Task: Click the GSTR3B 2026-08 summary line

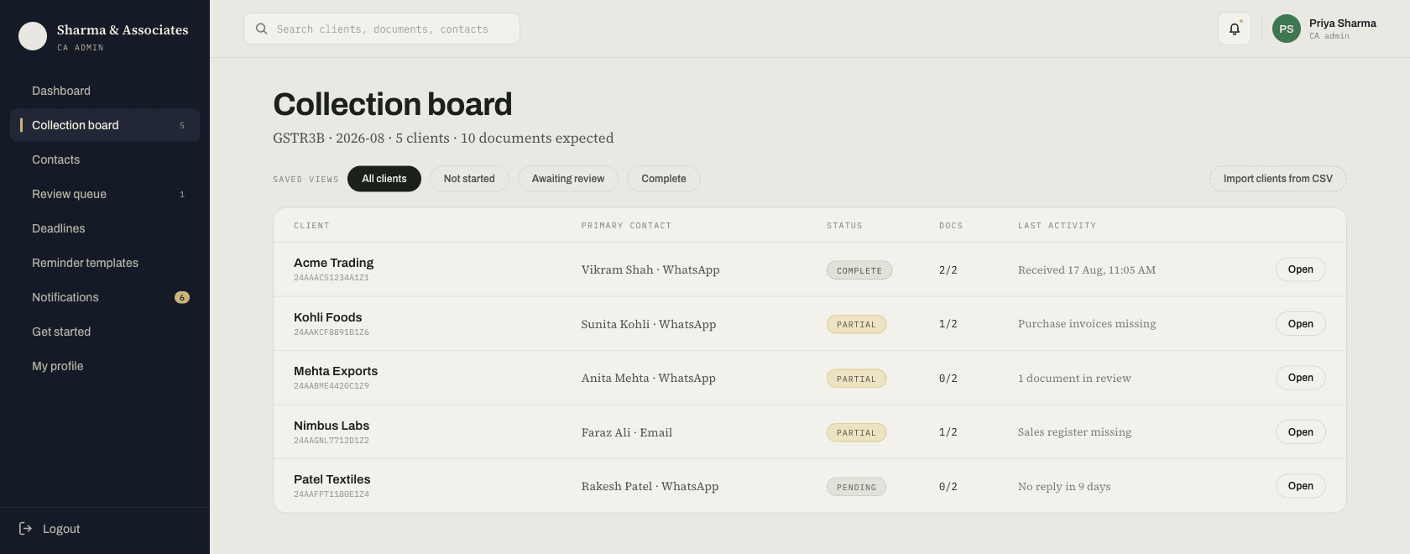Action: click(x=443, y=138)
